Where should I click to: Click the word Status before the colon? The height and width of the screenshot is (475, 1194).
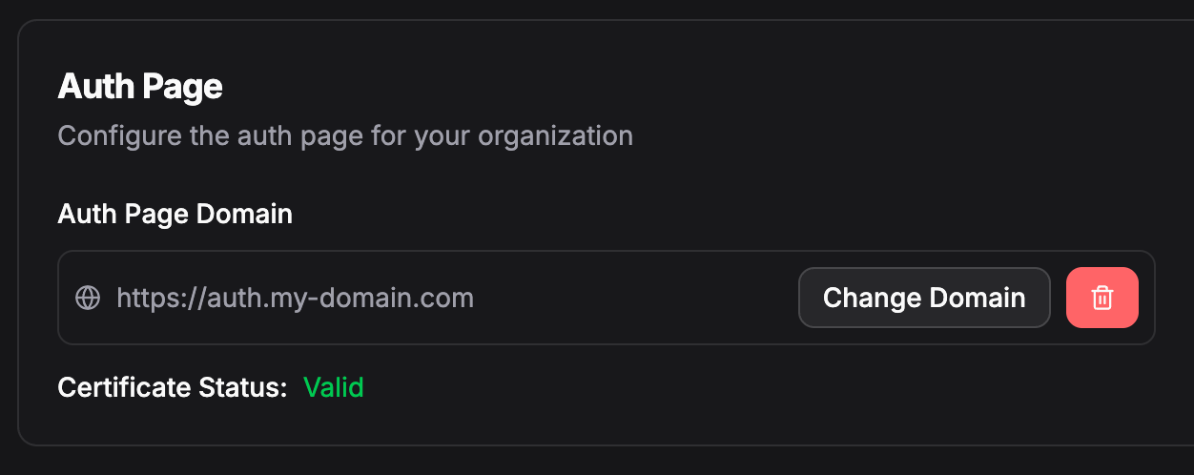pos(249,387)
